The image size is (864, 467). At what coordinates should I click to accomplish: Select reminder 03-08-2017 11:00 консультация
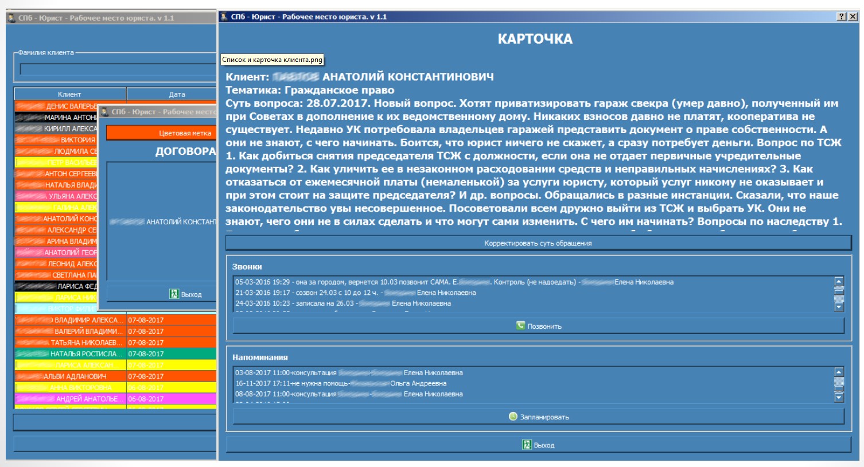tap(349, 372)
